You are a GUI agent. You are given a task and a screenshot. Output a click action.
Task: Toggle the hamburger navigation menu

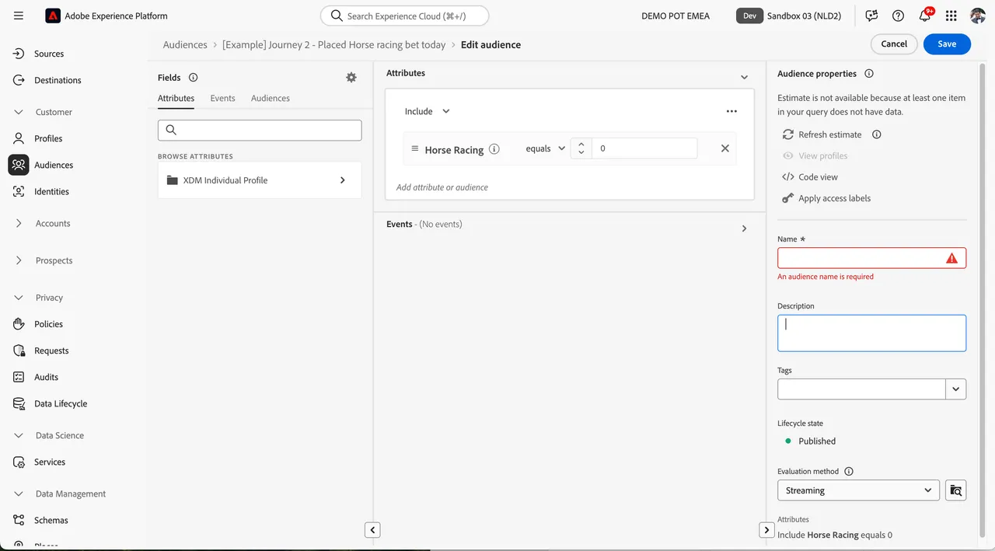19,16
